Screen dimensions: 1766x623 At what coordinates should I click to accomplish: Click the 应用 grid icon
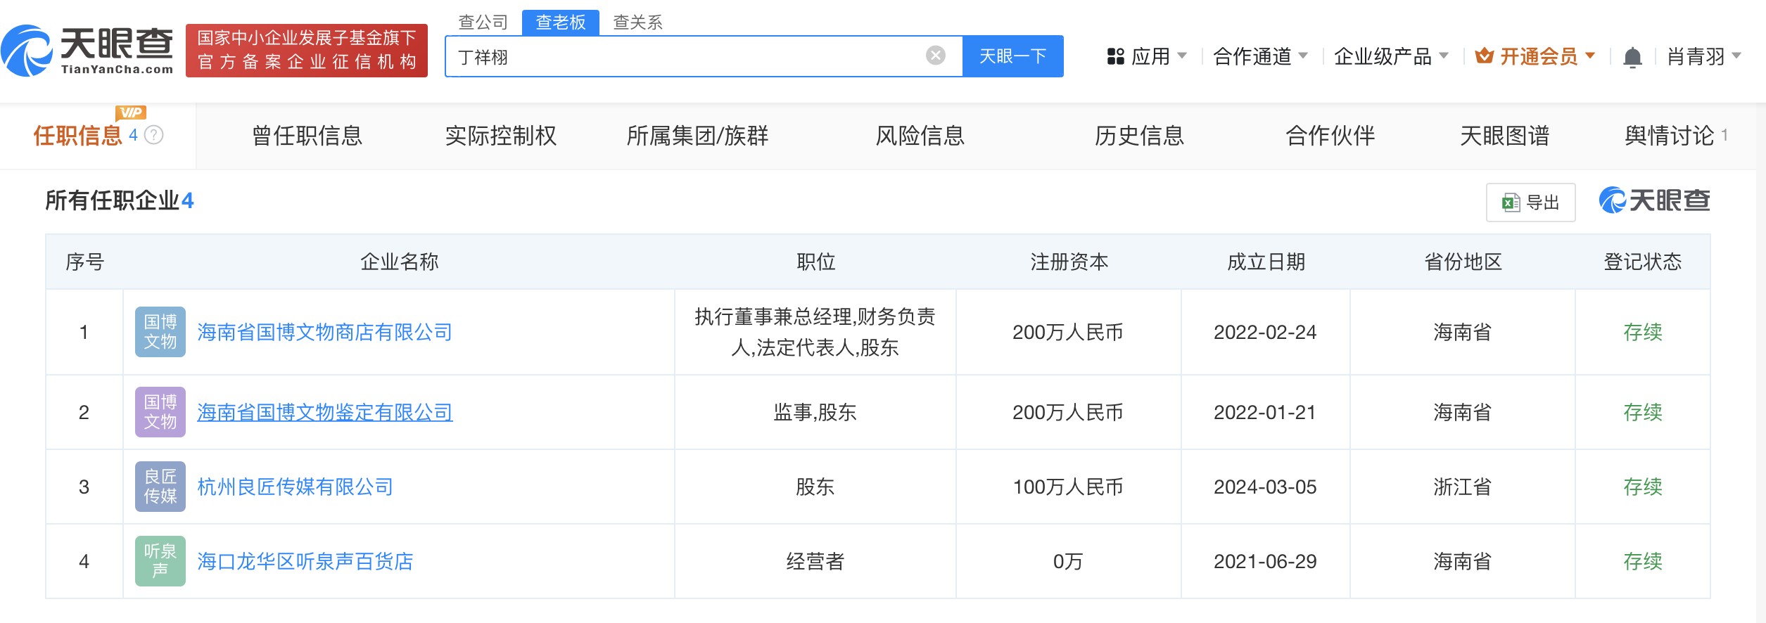1115,56
